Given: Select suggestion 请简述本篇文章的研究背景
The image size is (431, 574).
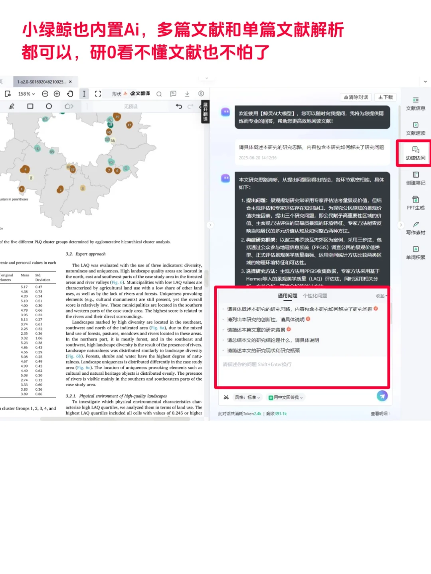Looking at the screenshot, I should pyautogui.click(x=256, y=330).
